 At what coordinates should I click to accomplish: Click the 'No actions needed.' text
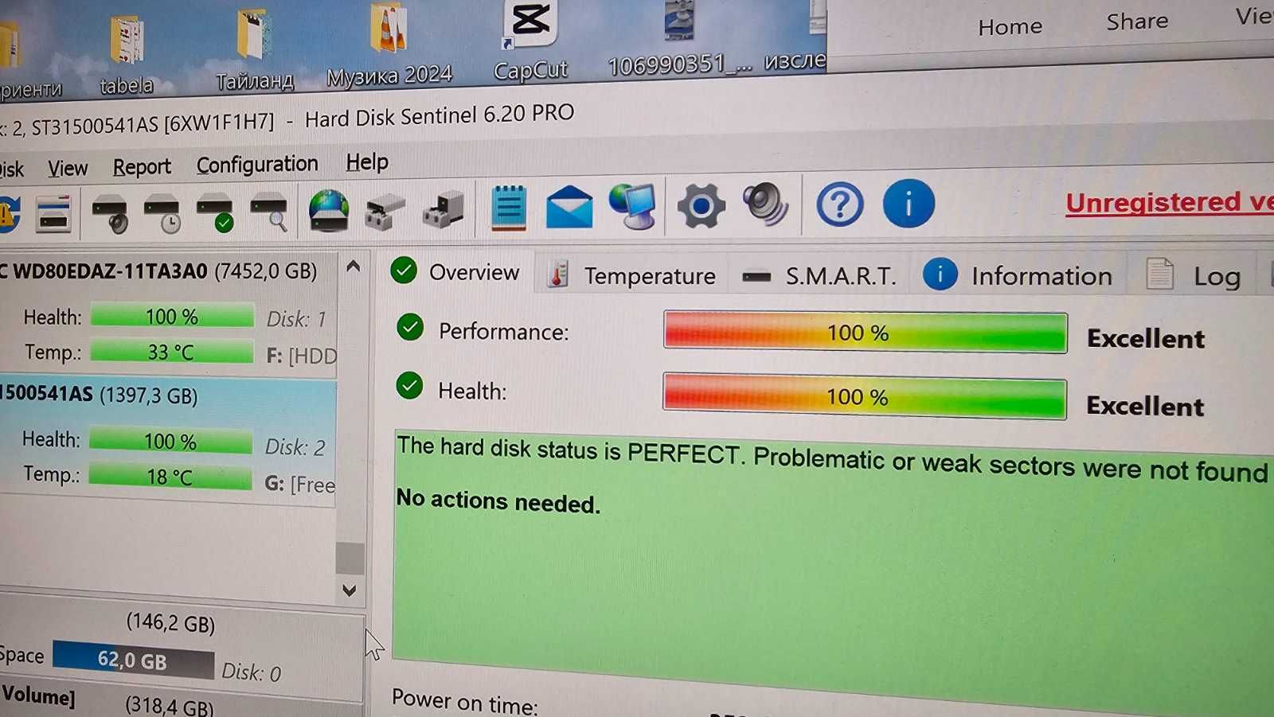pyautogui.click(x=498, y=501)
